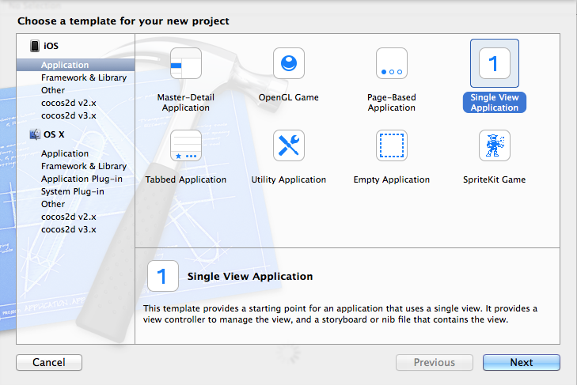Image resolution: width=577 pixels, height=385 pixels.
Task: Click the Cancel button
Action: point(49,363)
